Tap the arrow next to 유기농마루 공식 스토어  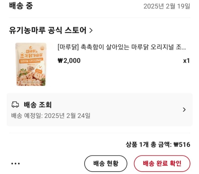coord(91,31)
